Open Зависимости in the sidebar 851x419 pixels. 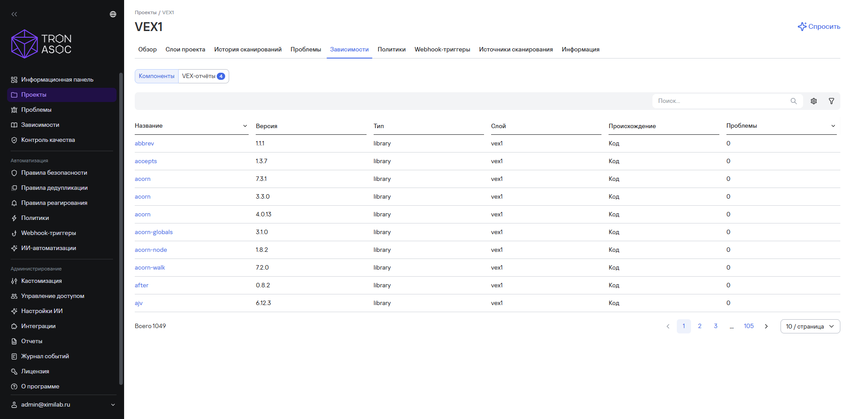(x=62, y=125)
